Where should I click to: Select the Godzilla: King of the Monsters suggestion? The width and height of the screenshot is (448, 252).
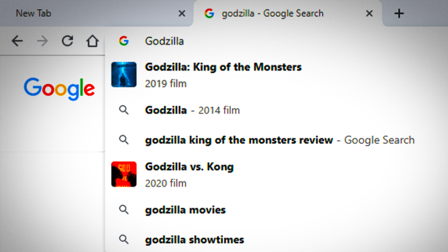click(223, 68)
